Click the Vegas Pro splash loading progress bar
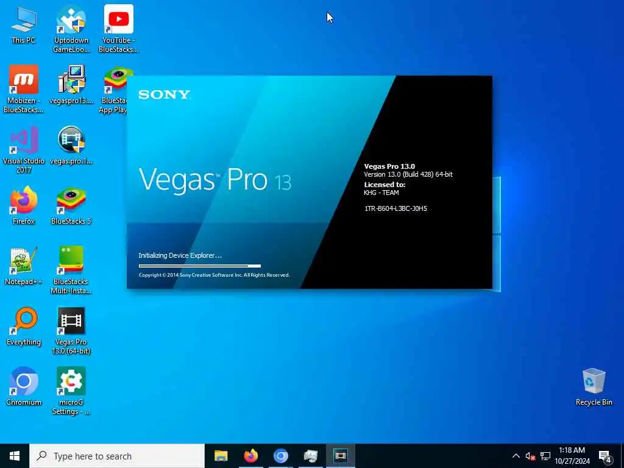624x468 pixels. point(200,266)
